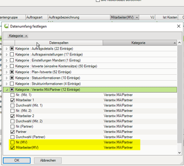This screenshot has width=184, height=166.
Task: Select the 'Mitarbeiter 2' row text
Action: tap(25, 116)
